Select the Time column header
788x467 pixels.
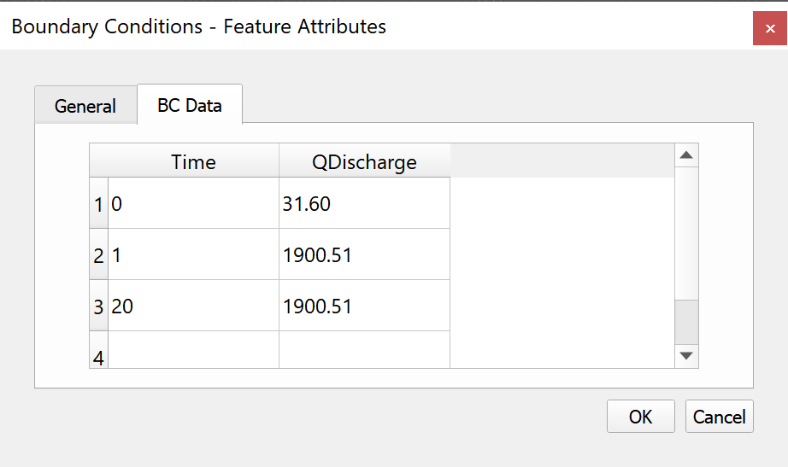coord(193,161)
